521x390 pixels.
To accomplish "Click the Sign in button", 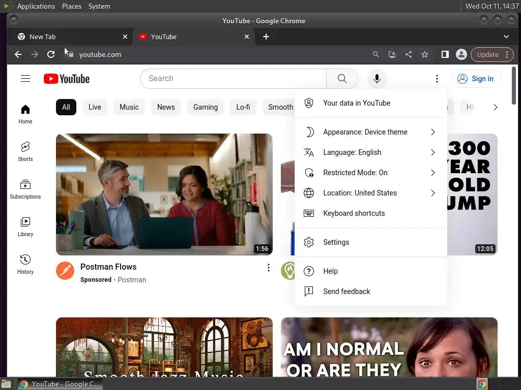I will tap(476, 79).
